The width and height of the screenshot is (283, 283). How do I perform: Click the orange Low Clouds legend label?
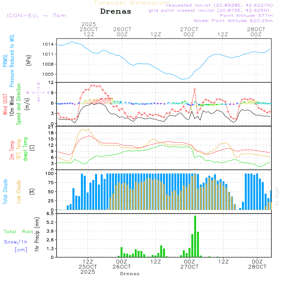pyautogui.click(x=19, y=192)
